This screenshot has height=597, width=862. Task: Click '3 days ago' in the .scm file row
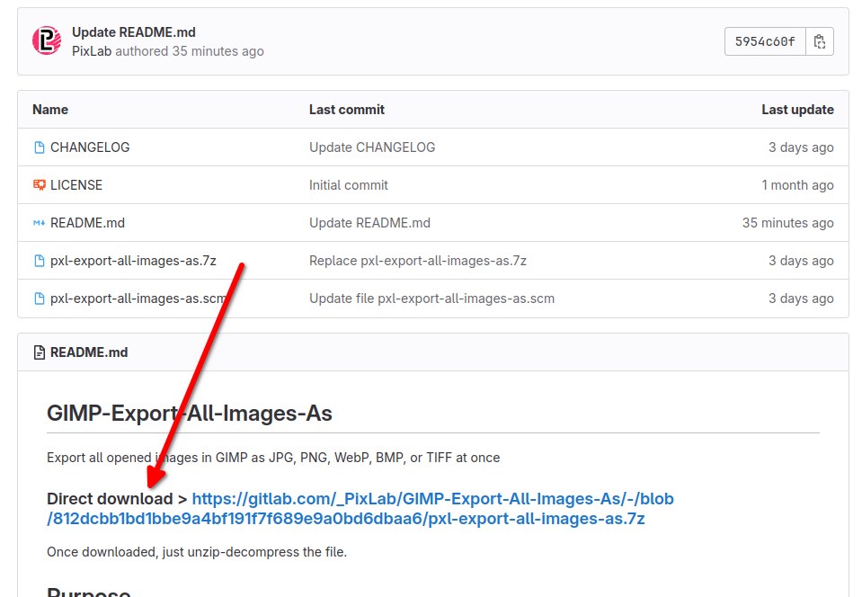801,298
